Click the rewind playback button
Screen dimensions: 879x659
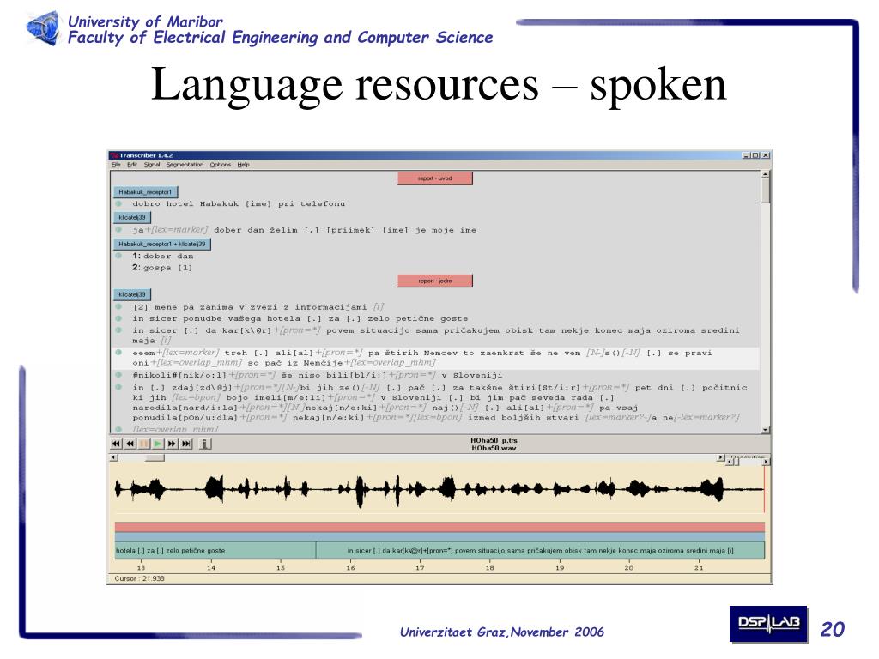click(130, 444)
